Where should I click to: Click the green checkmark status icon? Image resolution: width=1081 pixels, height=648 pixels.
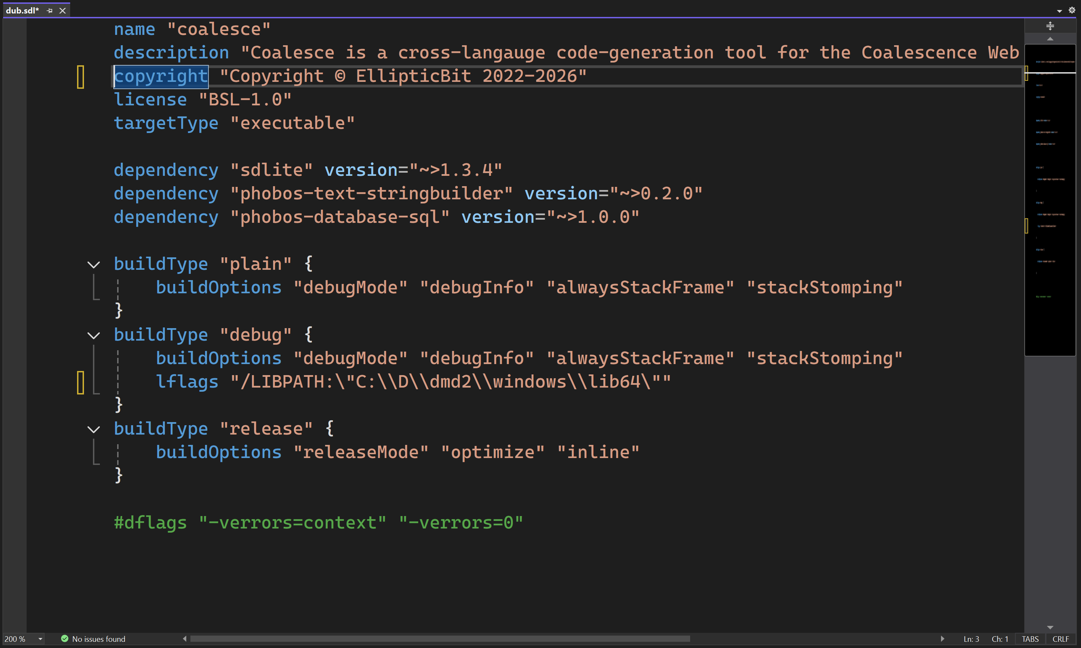[x=65, y=638]
